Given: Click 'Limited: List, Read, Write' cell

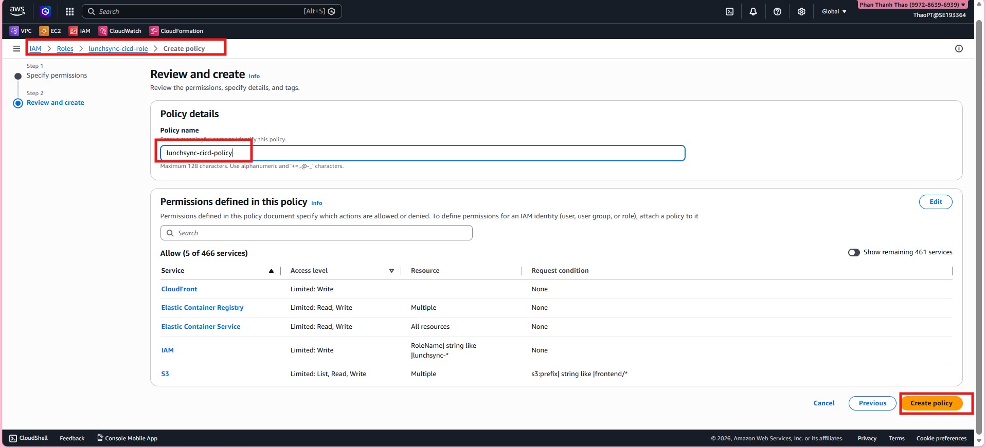Looking at the screenshot, I should [x=328, y=374].
